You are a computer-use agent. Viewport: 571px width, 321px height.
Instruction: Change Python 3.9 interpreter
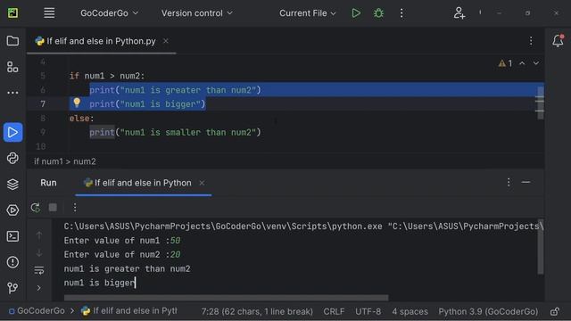click(x=488, y=311)
